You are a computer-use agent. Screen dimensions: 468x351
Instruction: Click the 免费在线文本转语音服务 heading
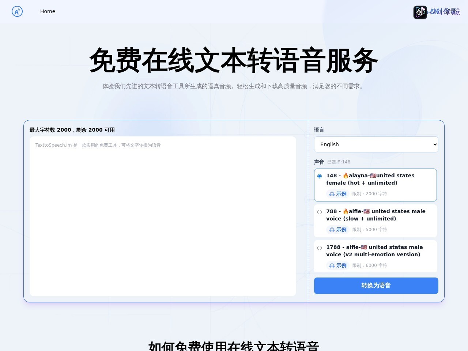[x=234, y=61]
